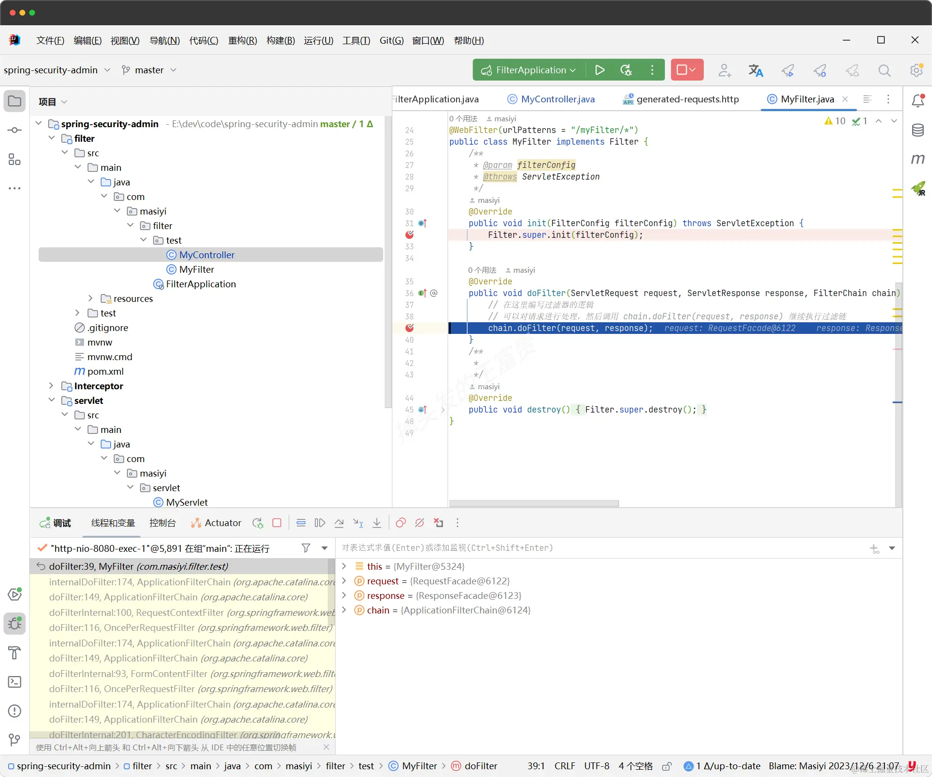The image size is (932, 777).
Task: Open IDE settings gear icon
Action: pyautogui.click(x=916, y=70)
